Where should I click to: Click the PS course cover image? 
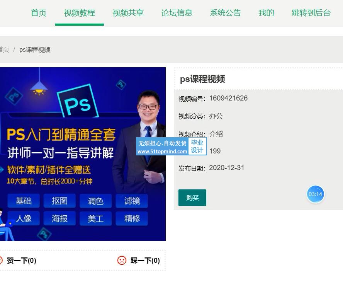tap(83, 154)
